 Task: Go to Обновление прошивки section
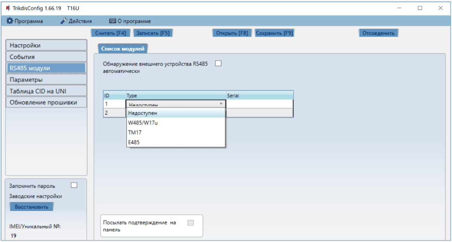coord(46,102)
